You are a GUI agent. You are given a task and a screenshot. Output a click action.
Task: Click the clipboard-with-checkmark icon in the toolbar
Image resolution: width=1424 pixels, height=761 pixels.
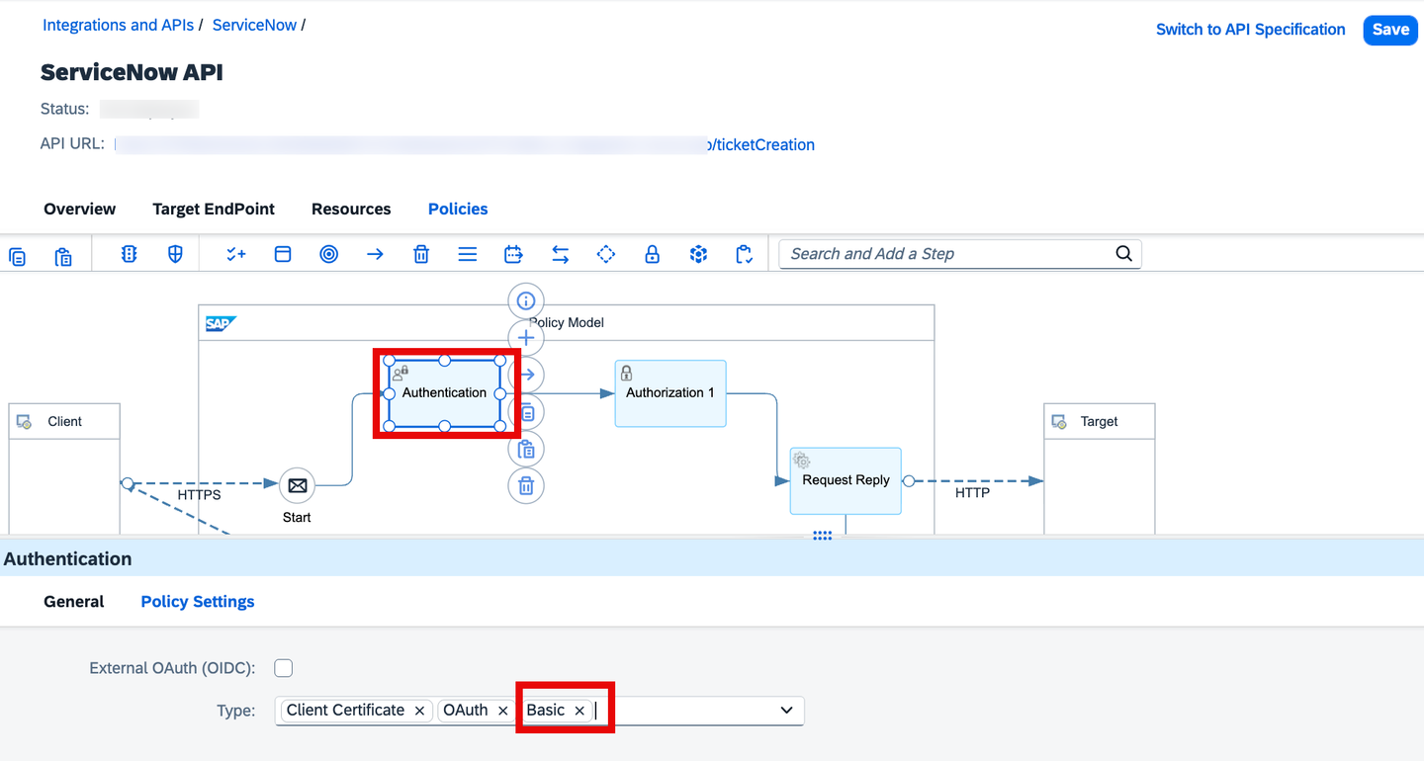point(745,254)
